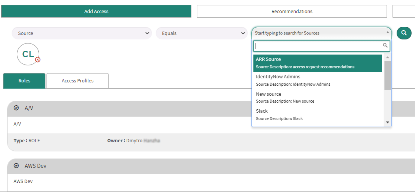Switch to the Access Profiles tab
This screenshot has height=192, width=415.
[77, 81]
